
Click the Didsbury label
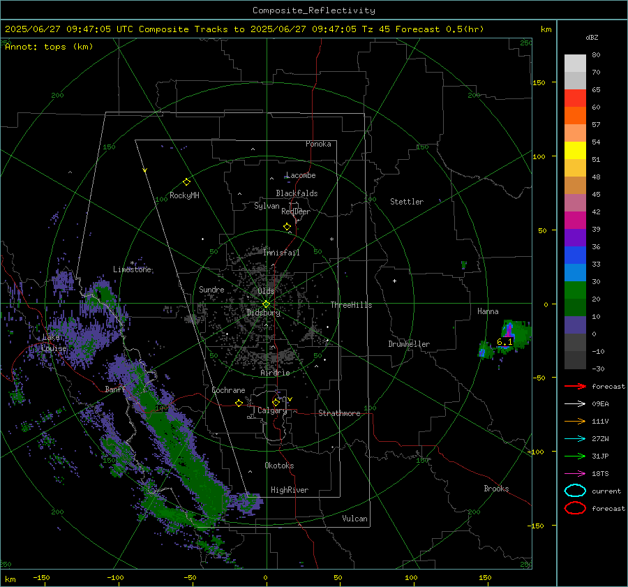263,313
